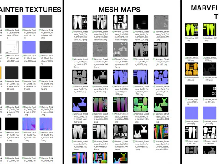Click the sync icon beside Textures_normal_1002.png
Image resolution: width=219 pixels, height=164 pixels.
coord(204,122)
